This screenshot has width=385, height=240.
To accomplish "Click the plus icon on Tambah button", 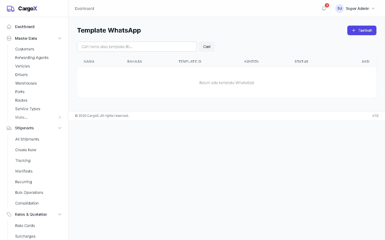I will [354, 30].
